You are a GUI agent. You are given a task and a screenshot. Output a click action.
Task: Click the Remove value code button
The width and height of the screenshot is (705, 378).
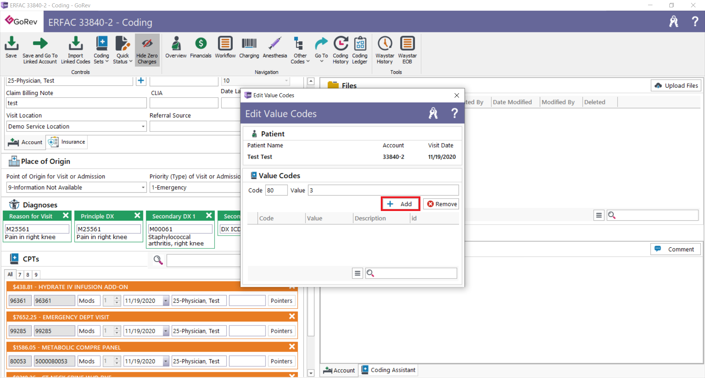click(x=441, y=204)
